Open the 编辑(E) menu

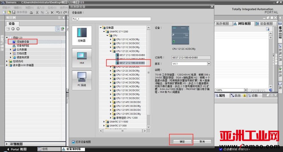point(18,7)
